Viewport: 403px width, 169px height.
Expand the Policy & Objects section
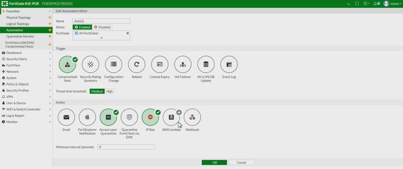26,84
